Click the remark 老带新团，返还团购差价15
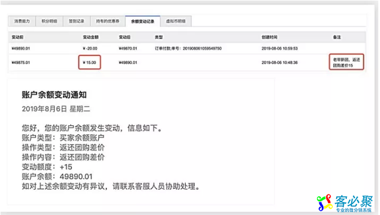The image size is (380, 215). [x=346, y=63]
